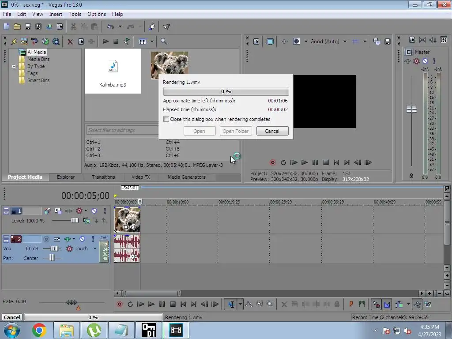Select the Envelope Edit tool

tap(249, 304)
